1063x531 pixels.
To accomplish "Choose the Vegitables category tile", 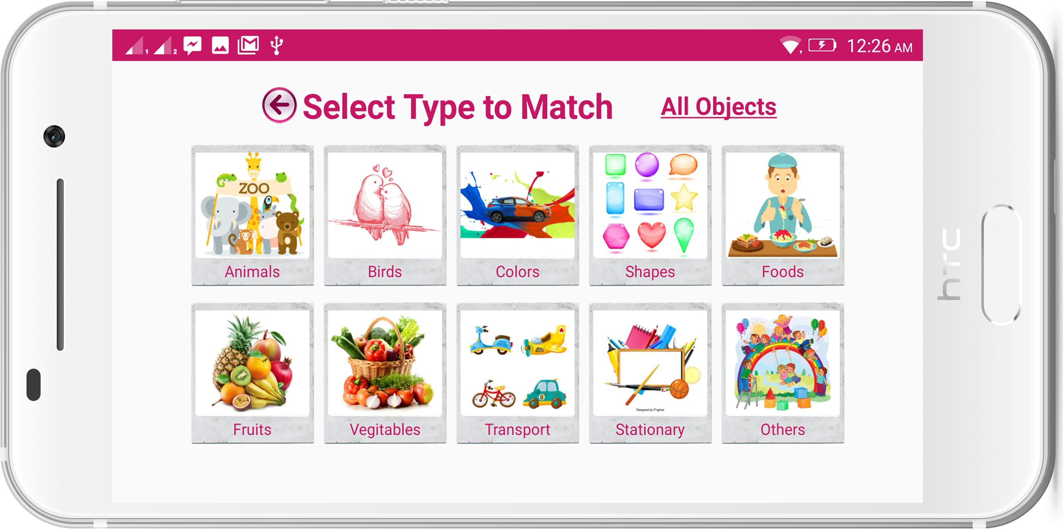I will coord(385,373).
